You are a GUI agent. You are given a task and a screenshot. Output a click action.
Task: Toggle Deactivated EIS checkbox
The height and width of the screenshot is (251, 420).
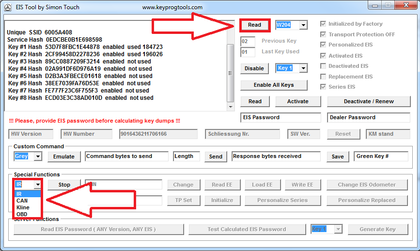click(323, 66)
